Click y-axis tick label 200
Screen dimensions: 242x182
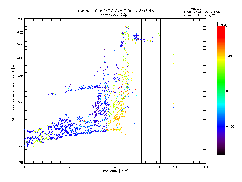click(x=20, y=102)
